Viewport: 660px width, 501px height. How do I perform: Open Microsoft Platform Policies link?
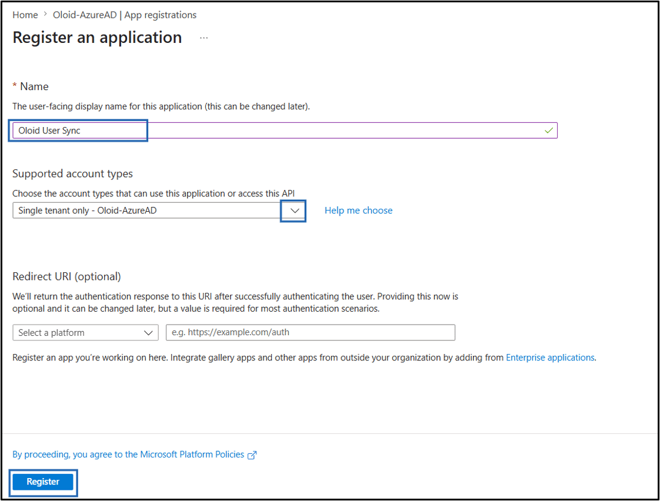[x=128, y=455]
